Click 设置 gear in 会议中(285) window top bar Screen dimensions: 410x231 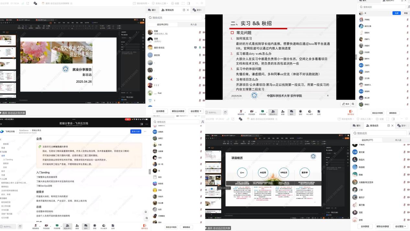tap(175, 3)
